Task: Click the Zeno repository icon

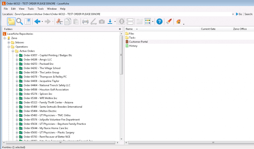Action: (x=9, y=38)
